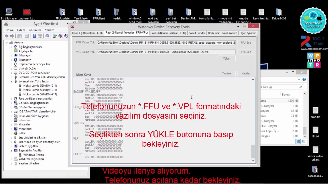Screen dimensions: 328x184
Task: Open the Diğer Ayrıntılar tab
Action: coord(248,33)
